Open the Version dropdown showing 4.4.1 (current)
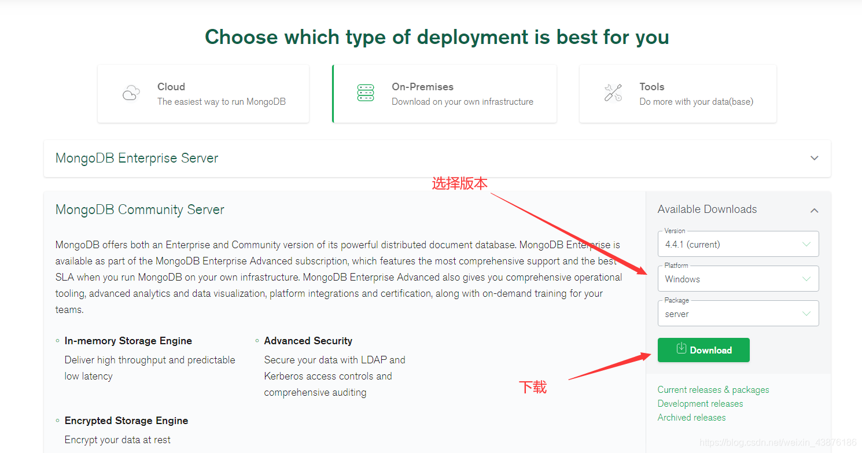 738,244
